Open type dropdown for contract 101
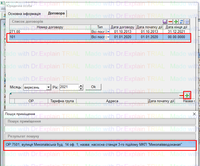 pyautogui.click(x=108, y=37)
